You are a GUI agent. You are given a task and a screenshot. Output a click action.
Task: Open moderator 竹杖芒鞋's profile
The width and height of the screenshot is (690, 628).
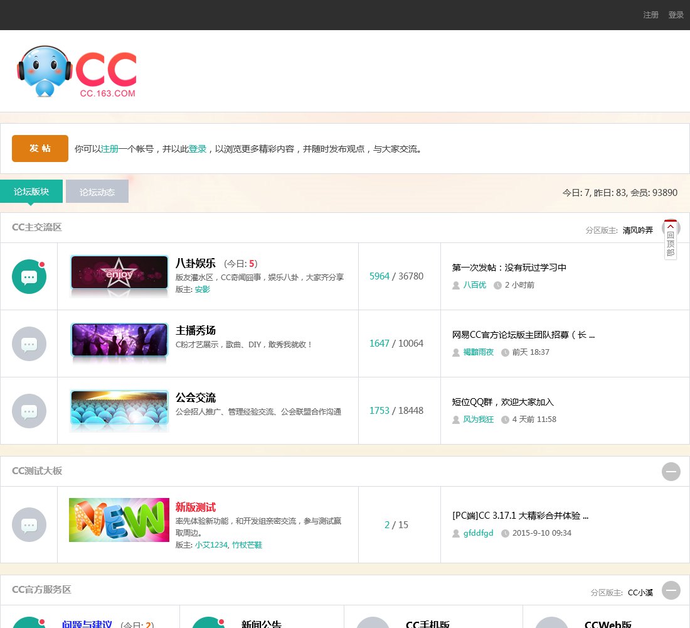247,545
